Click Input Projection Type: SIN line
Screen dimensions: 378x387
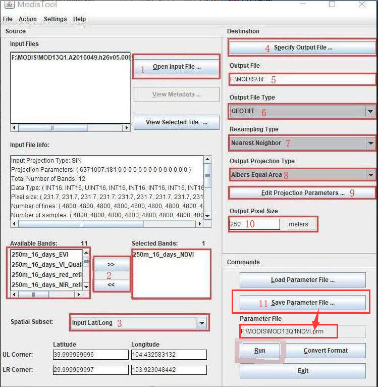coord(46,161)
